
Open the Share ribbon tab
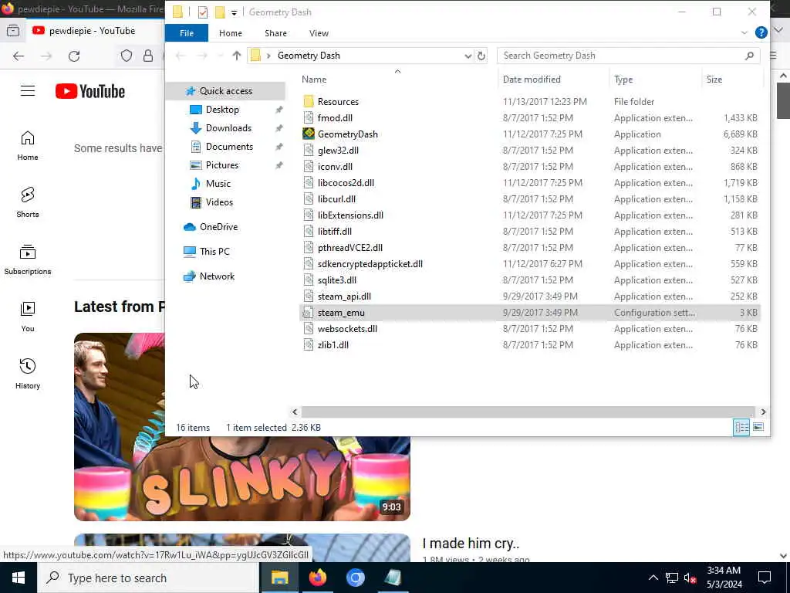(x=275, y=32)
